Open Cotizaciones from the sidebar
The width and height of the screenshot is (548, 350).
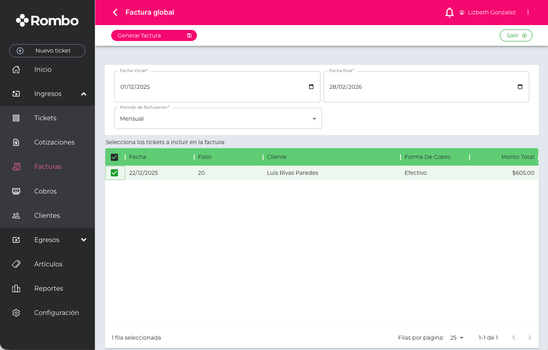pos(54,142)
